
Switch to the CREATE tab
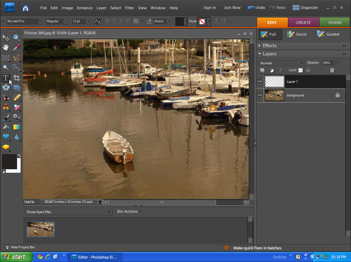tap(303, 22)
